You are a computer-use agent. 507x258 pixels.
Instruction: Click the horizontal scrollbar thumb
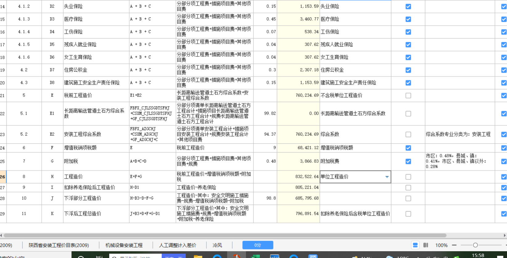tap(225, 235)
